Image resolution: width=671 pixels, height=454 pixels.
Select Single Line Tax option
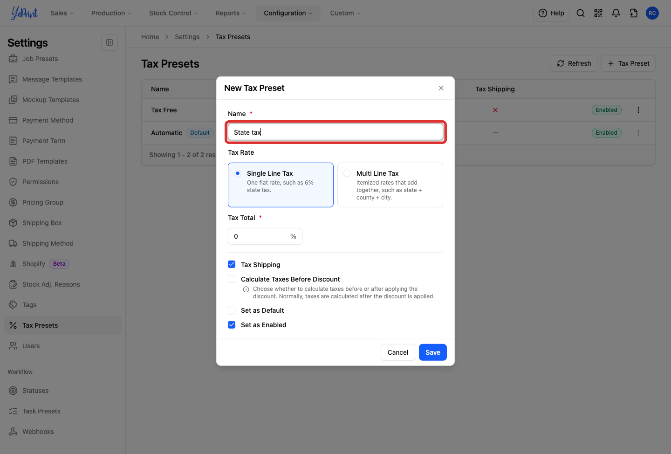pyautogui.click(x=281, y=185)
